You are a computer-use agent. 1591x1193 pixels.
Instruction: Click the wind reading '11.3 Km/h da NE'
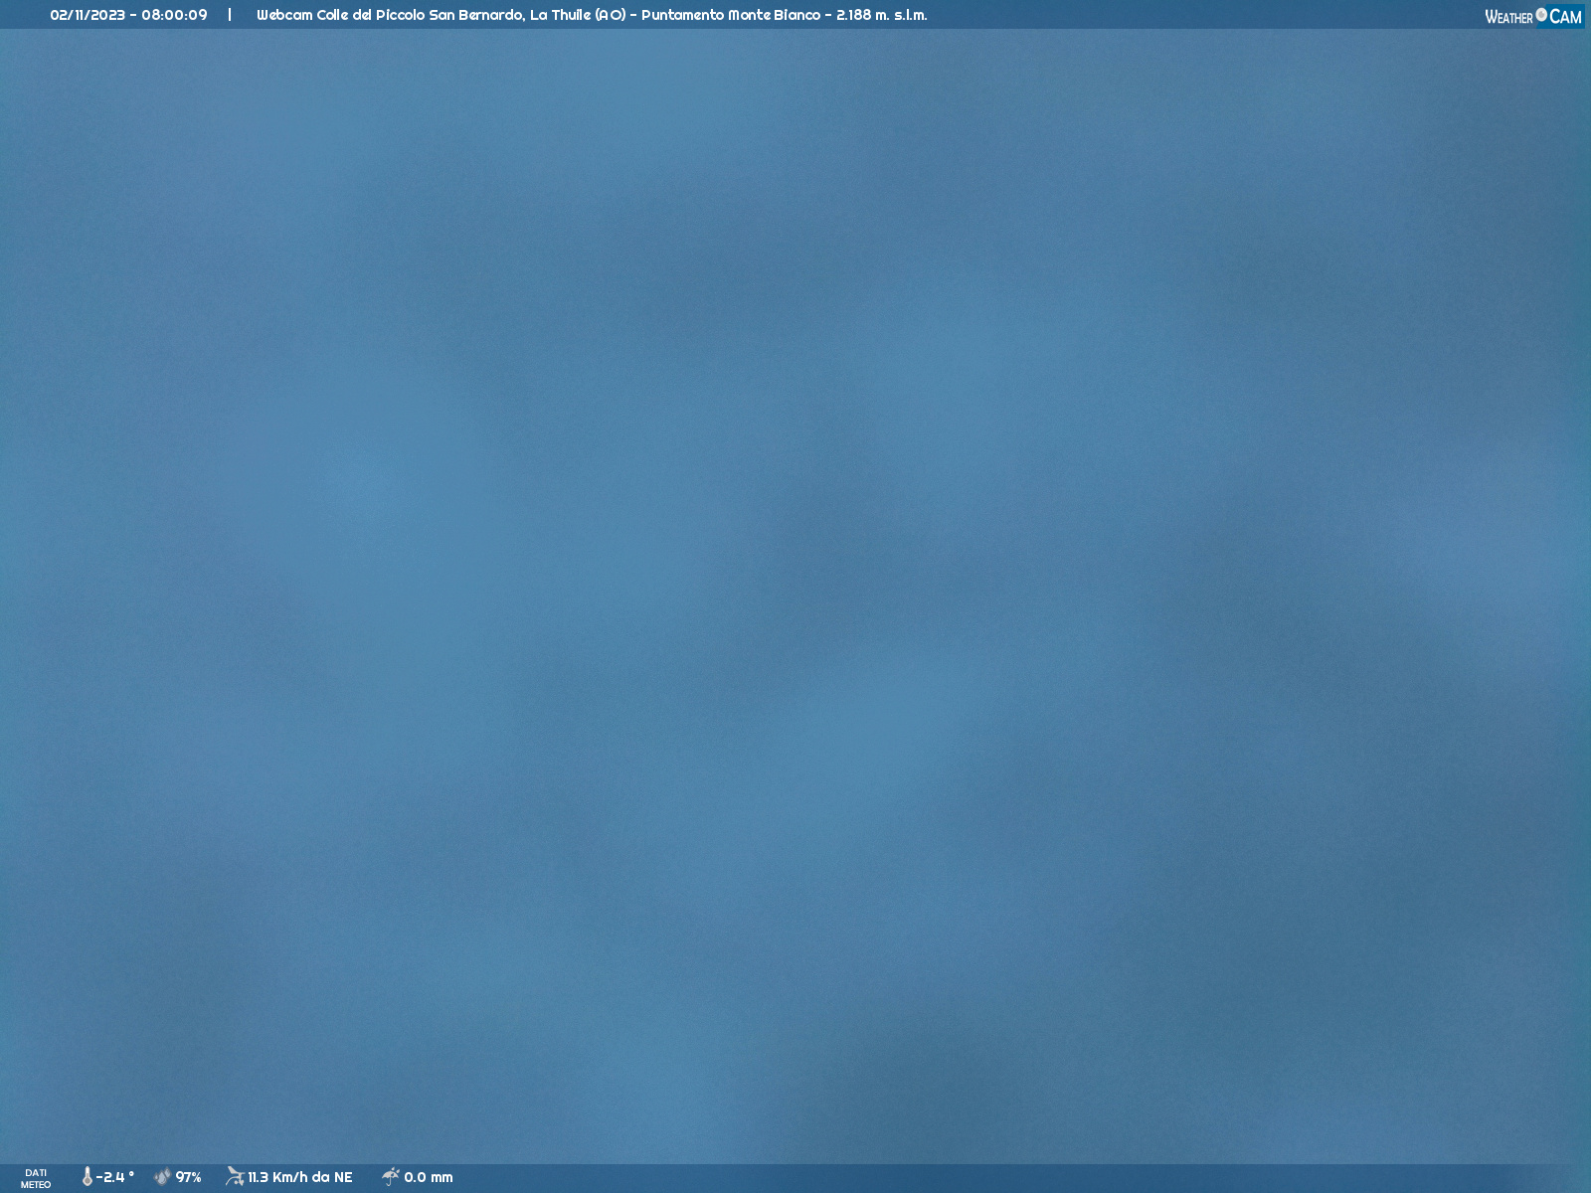click(x=300, y=1177)
